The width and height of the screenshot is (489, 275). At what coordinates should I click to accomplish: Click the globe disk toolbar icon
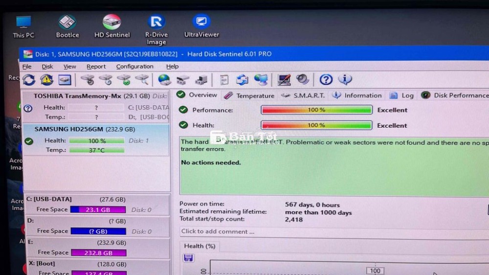click(x=164, y=80)
